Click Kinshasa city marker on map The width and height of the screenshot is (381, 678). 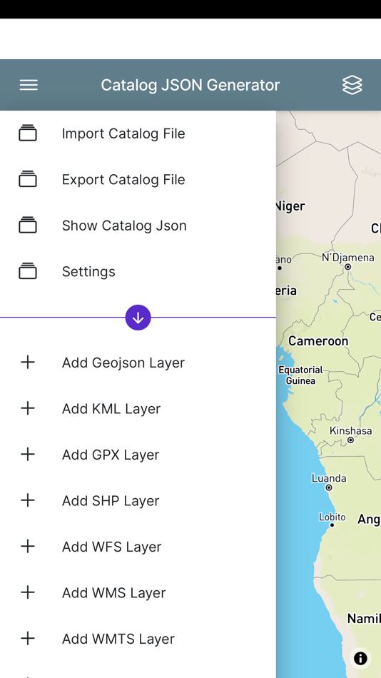click(351, 440)
